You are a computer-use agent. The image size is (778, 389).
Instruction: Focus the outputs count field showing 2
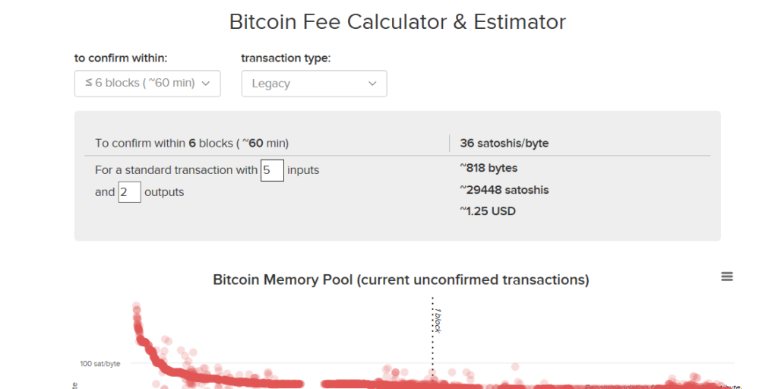click(x=129, y=192)
